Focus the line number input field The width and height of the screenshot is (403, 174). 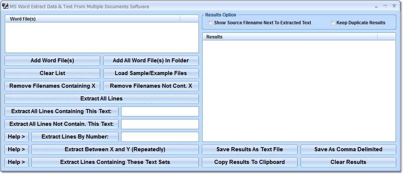coord(160,137)
